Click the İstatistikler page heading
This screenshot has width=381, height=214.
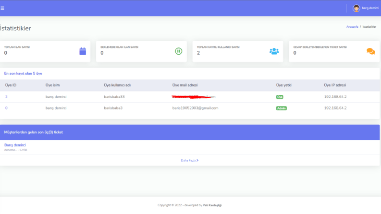(15, 28)
